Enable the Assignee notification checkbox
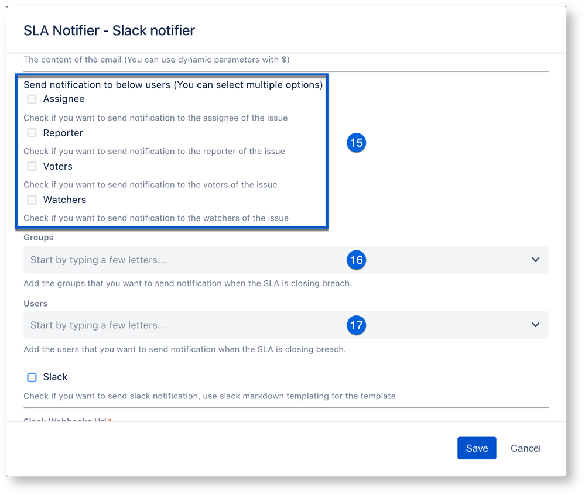 [x=32, y=99]
